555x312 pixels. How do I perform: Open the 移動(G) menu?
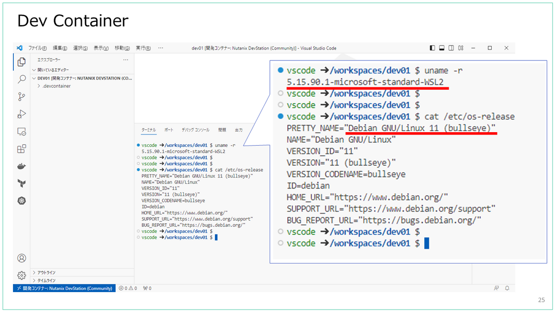[x=122, y=48]
